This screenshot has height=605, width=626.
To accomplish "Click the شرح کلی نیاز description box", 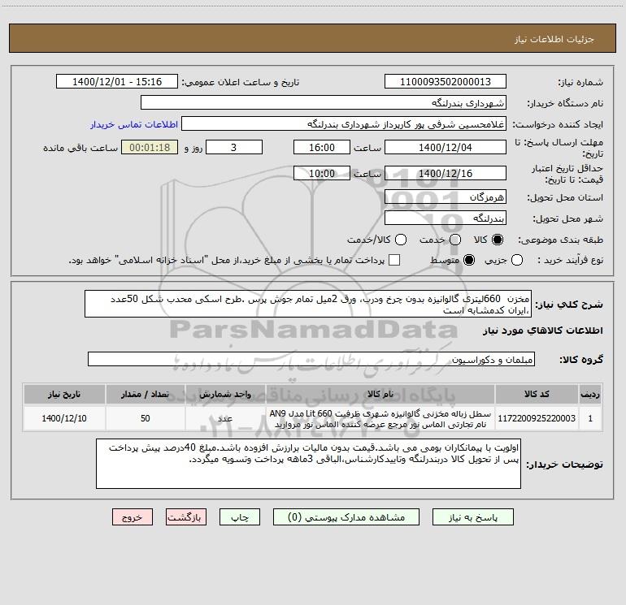I will pyautogui.click(x=308, y=304).
